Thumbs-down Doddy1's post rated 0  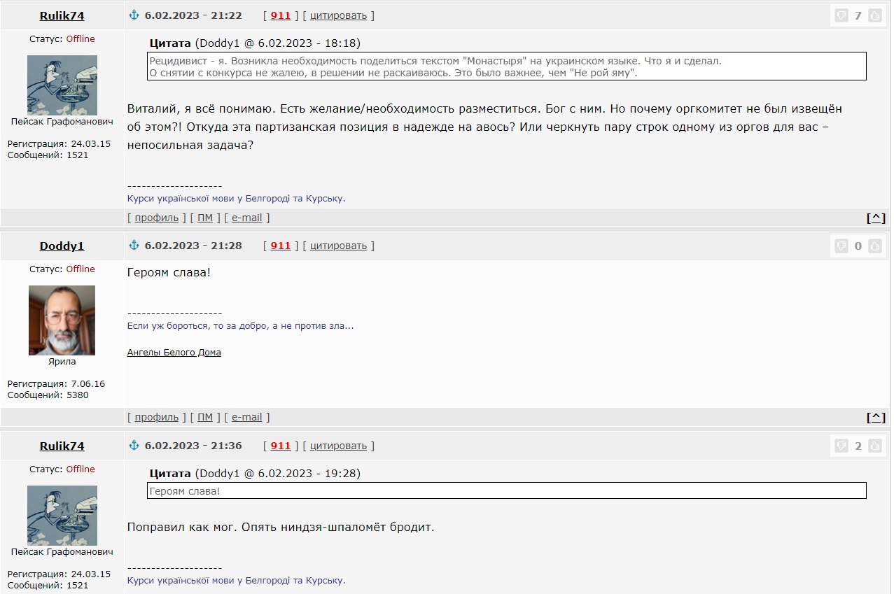tap(841, 246)
